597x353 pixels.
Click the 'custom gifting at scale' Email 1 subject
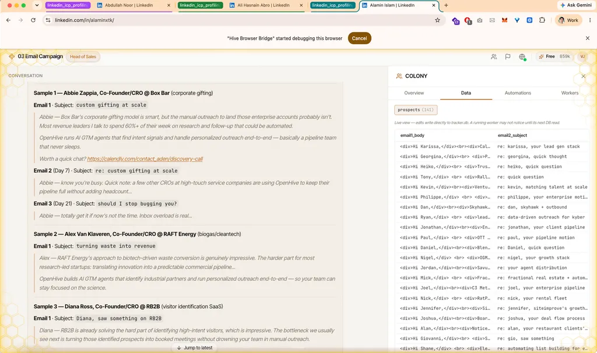111,105
